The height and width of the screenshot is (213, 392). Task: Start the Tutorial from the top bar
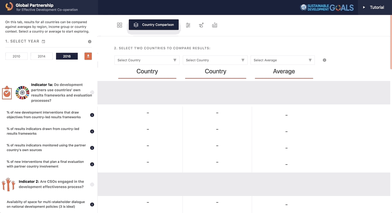coord(374,7)
